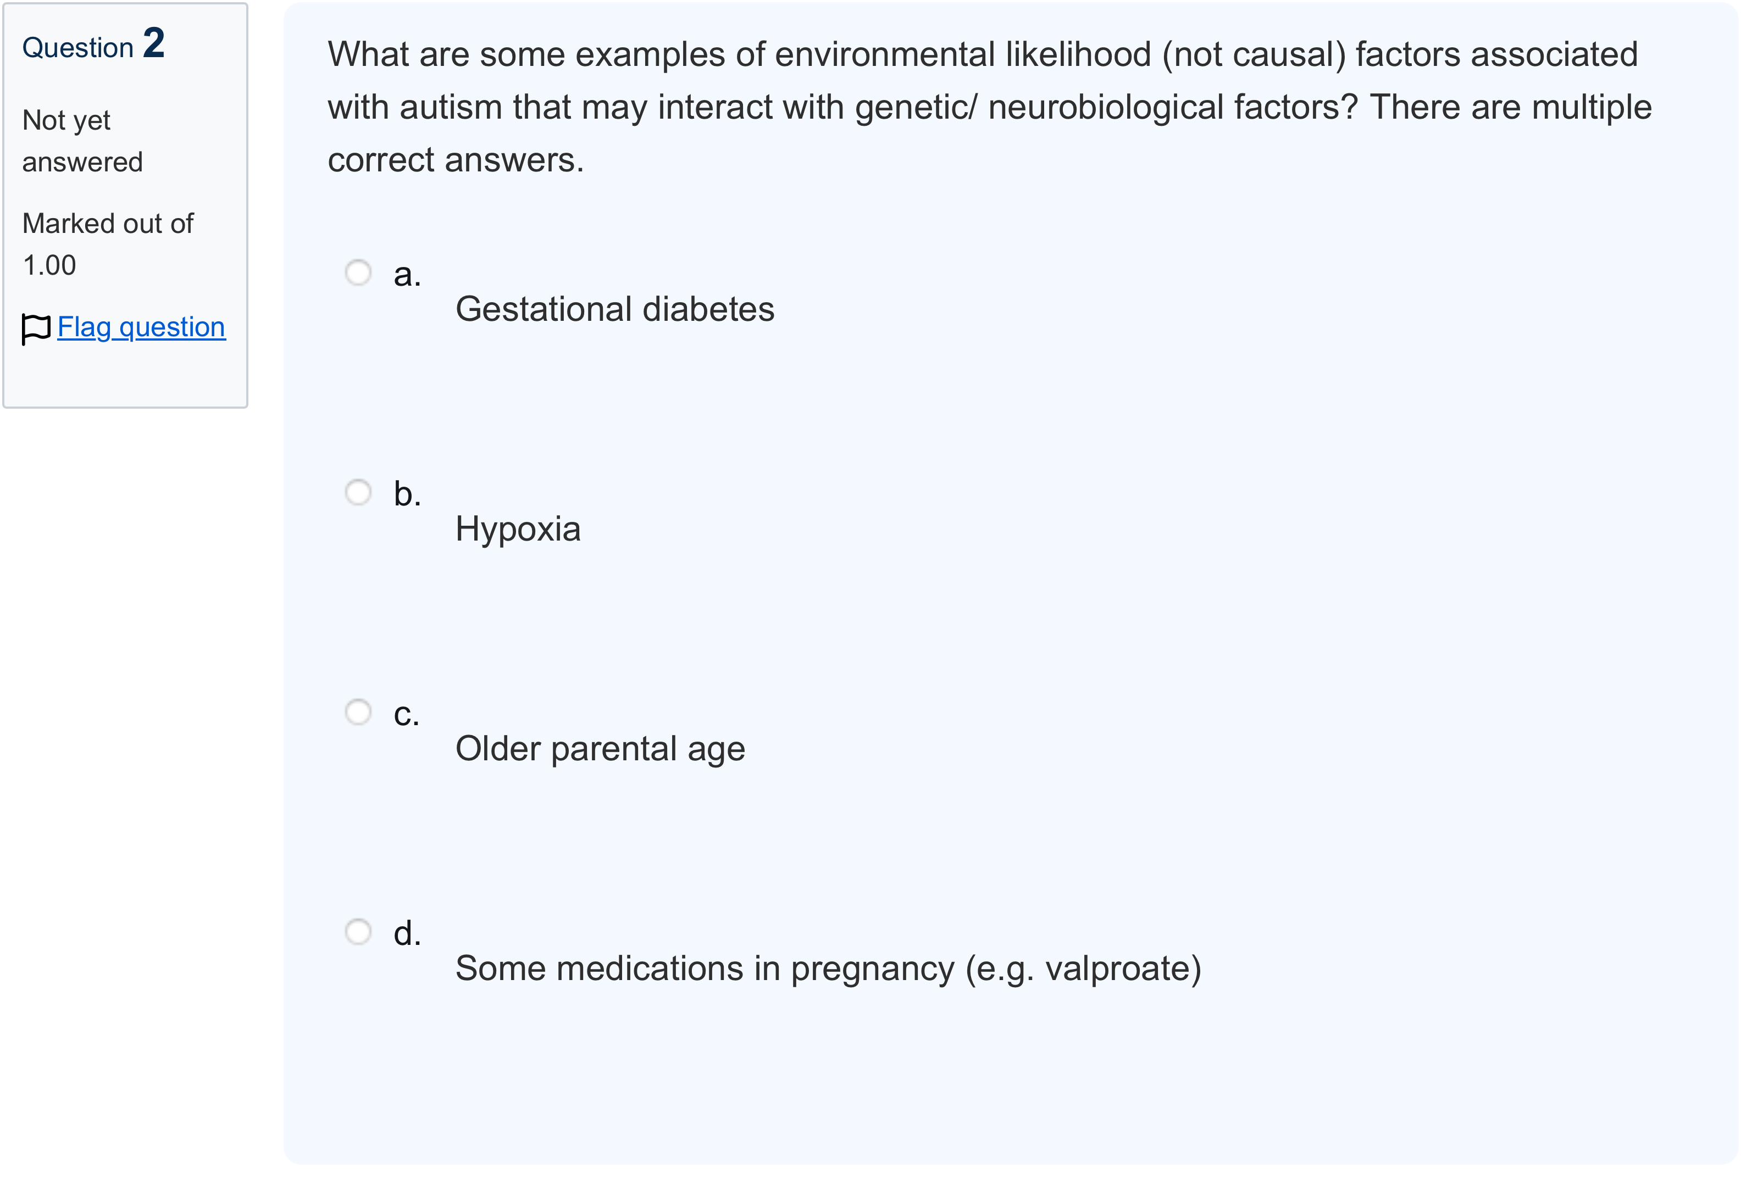This screenshot has width=1741, height=1202.
Task: Click the Gestational diabetes answer text
Action: click(615, 309)
